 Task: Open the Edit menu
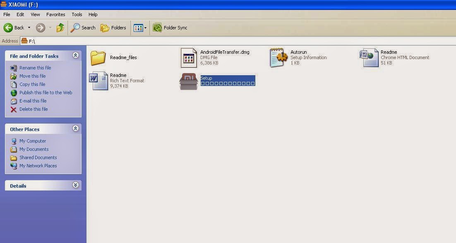(x=20, y=14)
